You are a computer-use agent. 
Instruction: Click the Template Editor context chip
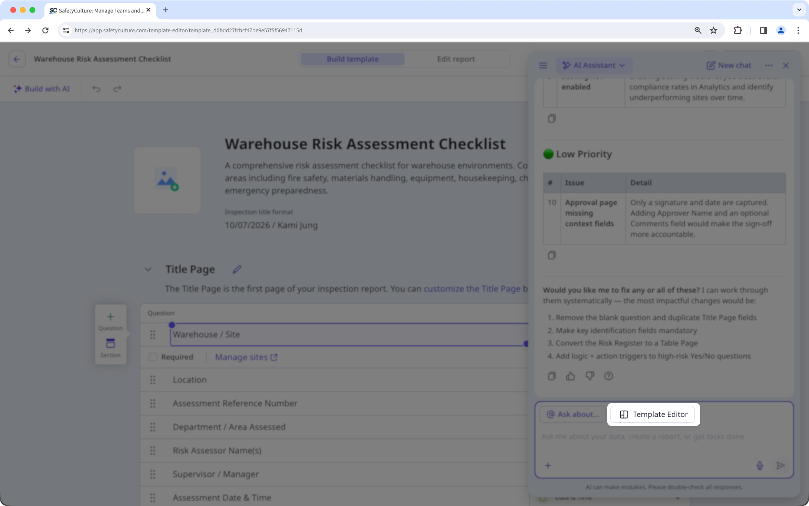click(653, 415)
